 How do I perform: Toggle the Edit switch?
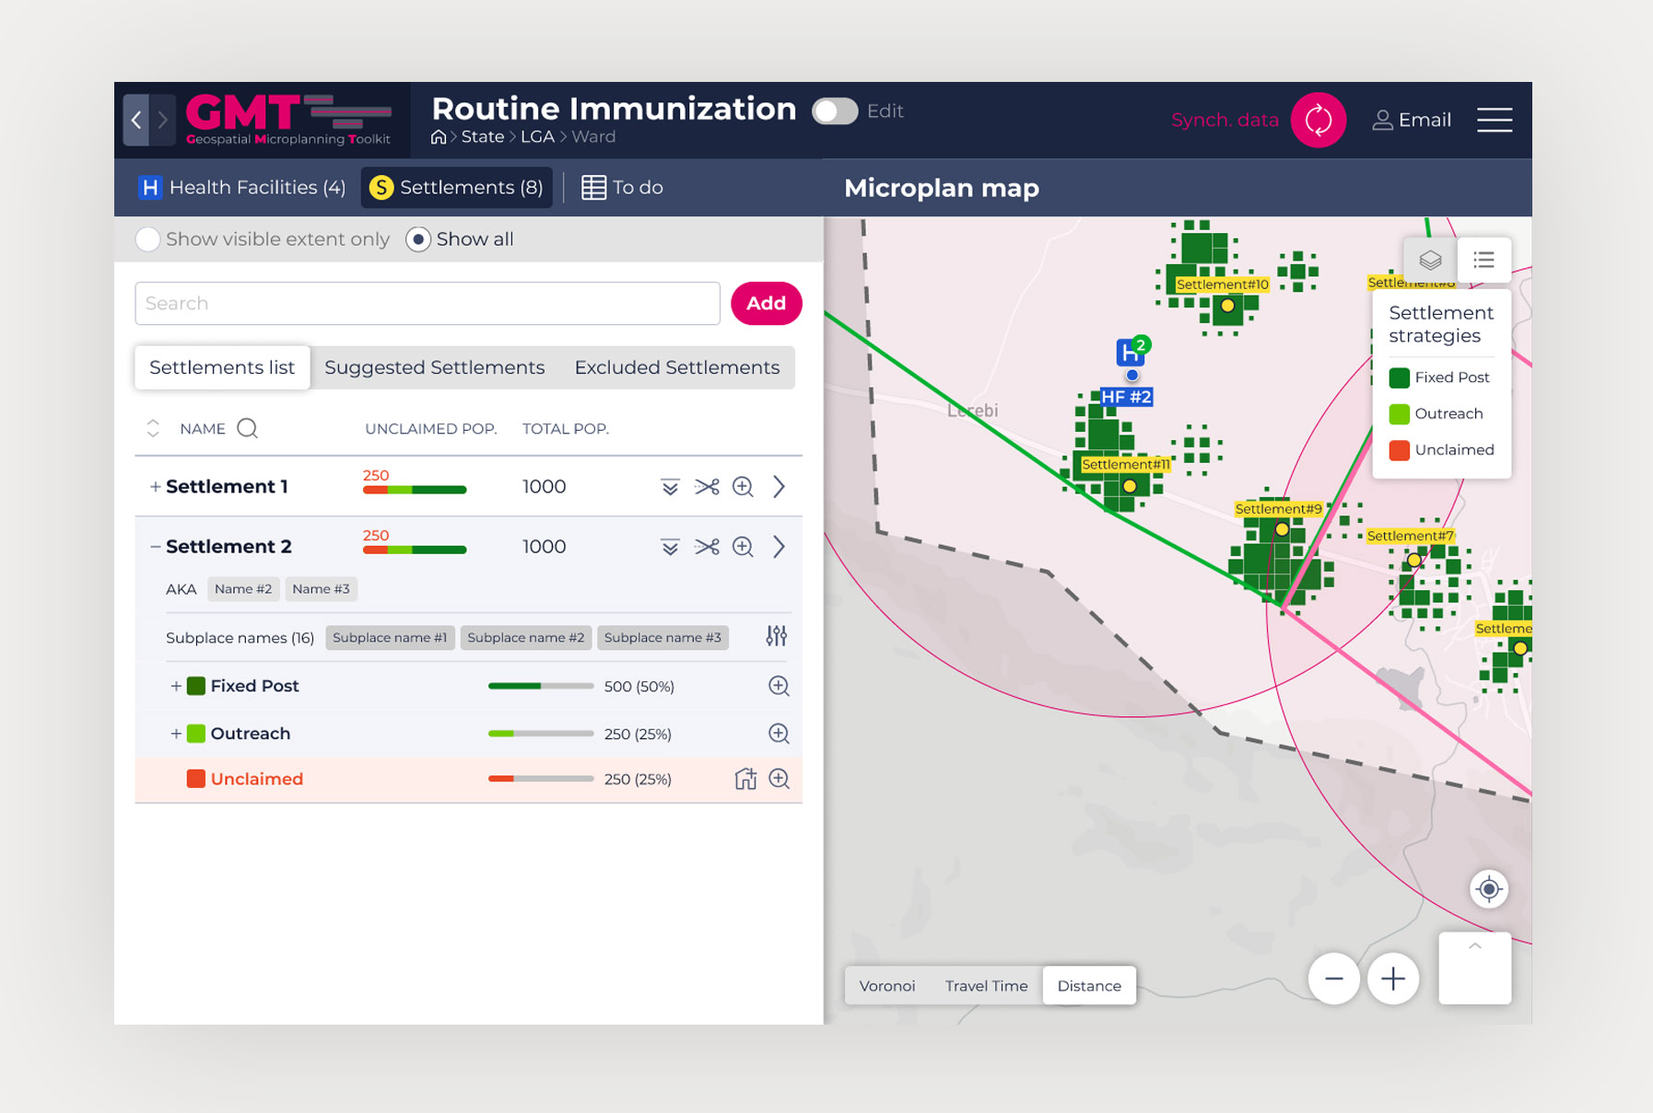click(x=835, y=111)
